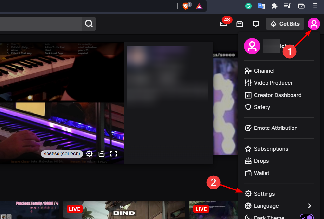Toggle the Dark Theme switch

click(307, 216)
